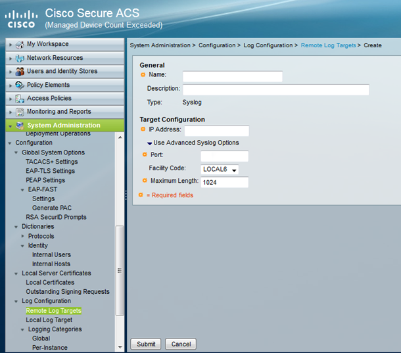Click the Monitoring and Reports icon
The height and width of the screenshot is (353, 401).
tap(20, 112)
